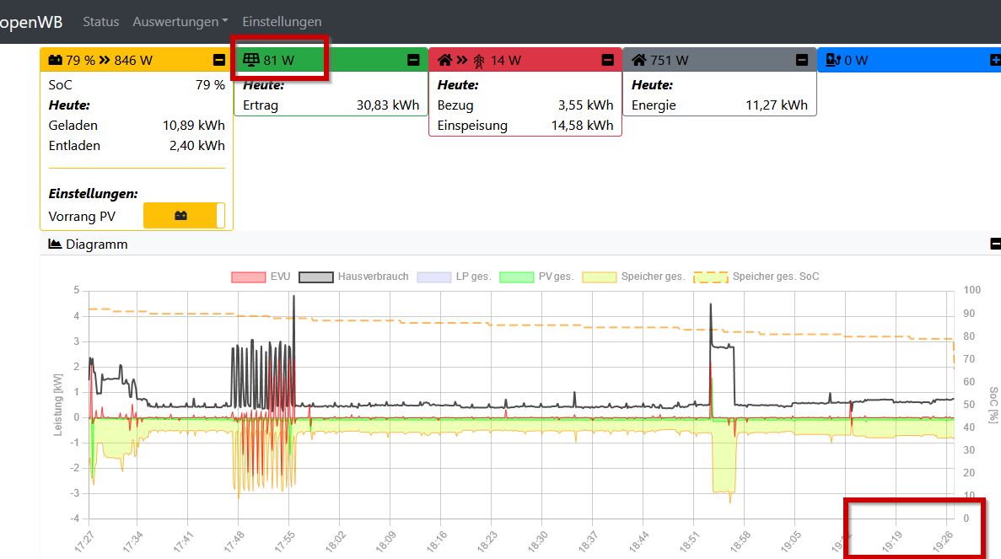This screenshot has width=1001, height=559.
Task: Click the battery icon in yellow header
Action: click(55, 60)
